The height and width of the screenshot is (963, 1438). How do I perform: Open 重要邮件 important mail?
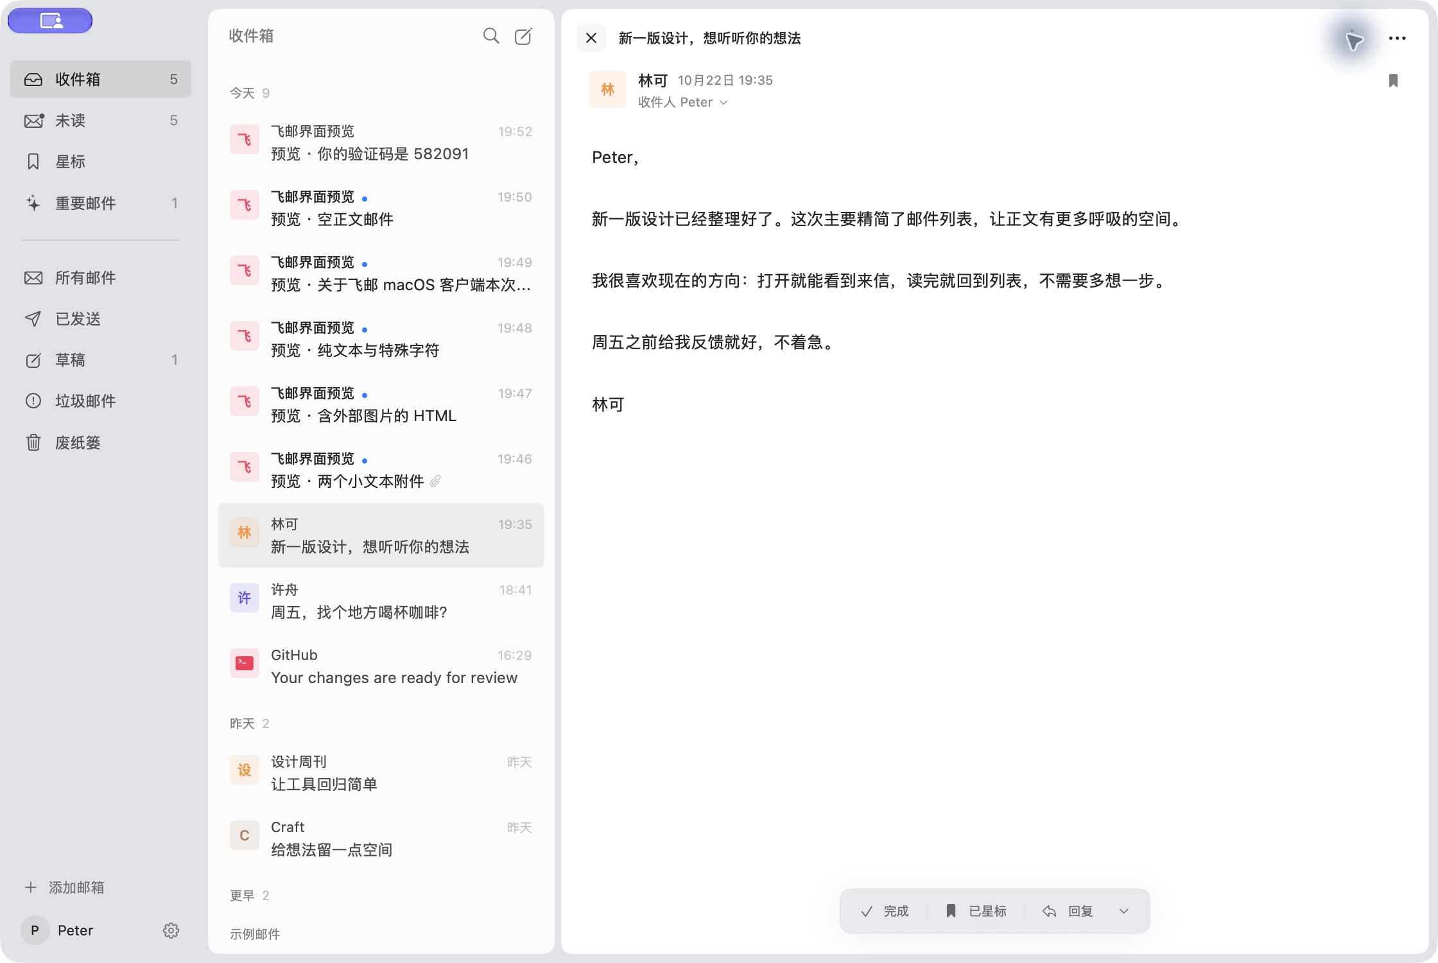101,203
